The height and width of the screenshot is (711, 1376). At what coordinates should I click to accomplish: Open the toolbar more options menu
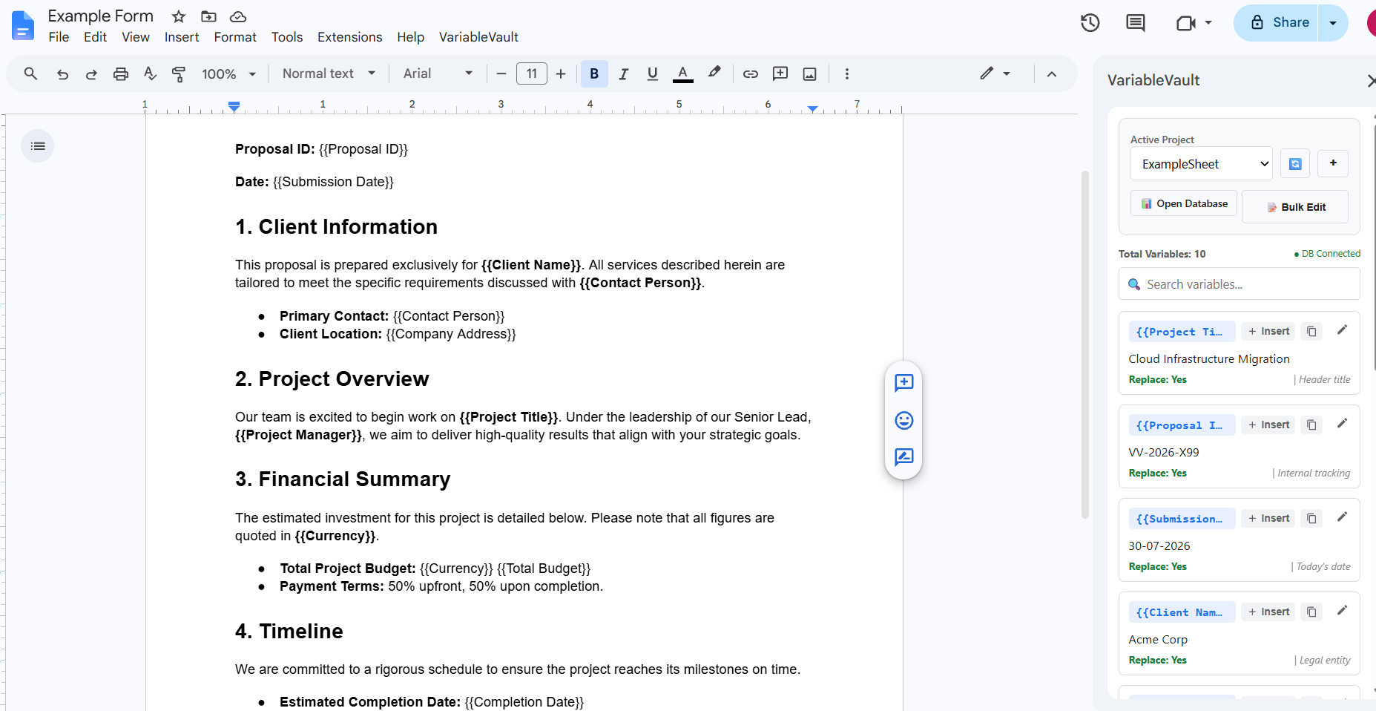tap(847, 73)
